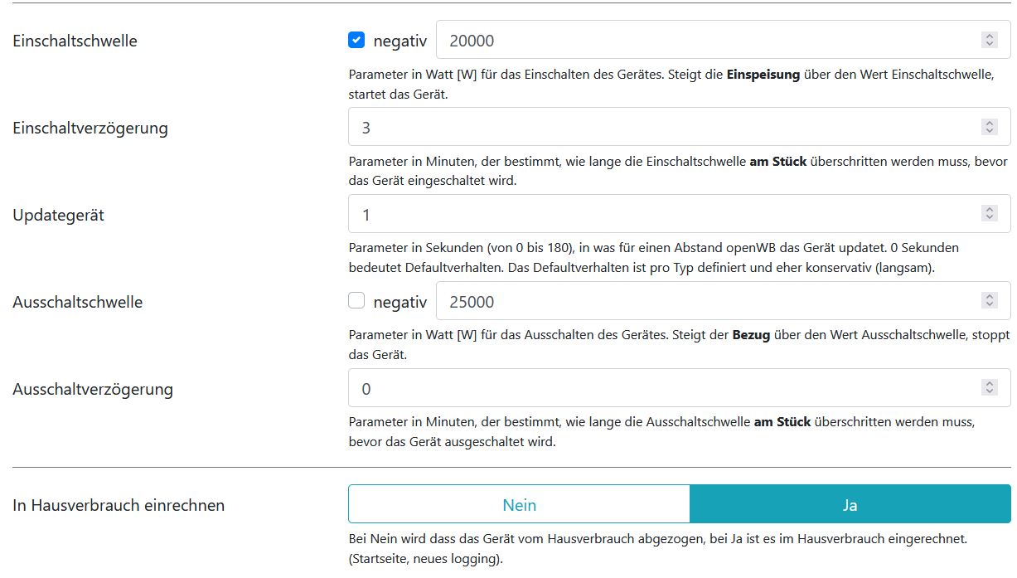Image resolution: width=1017 pixels, height=578 pixels.
Task: Click the Einschaltverzögerung field showing 3
Action: click(663, 127)
